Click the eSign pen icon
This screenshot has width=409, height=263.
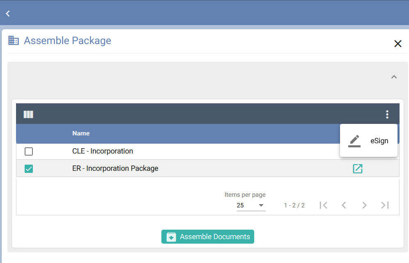(354, 141)
